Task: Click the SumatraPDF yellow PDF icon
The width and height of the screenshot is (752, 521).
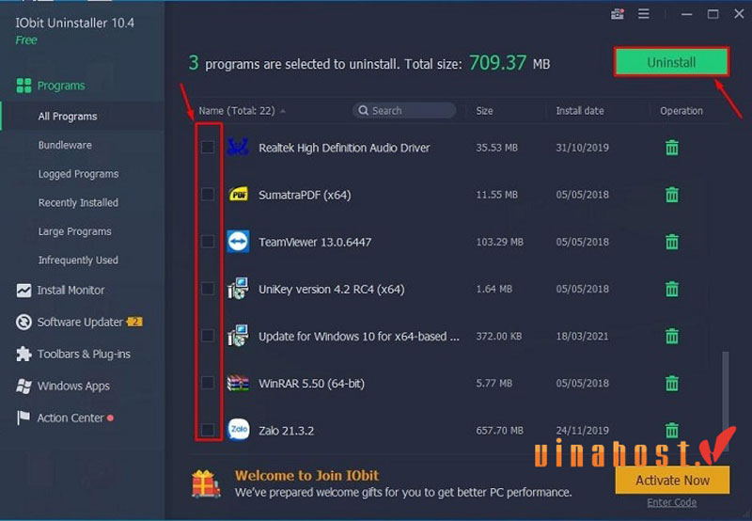Action: [x=238, y=195]
